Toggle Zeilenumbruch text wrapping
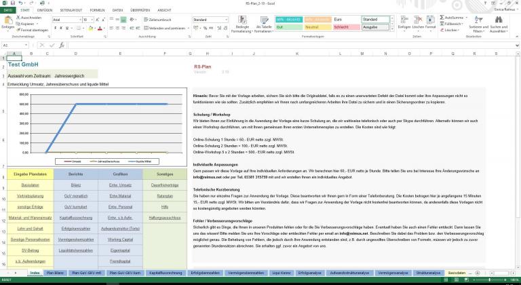521x285 pixels. 159,20
